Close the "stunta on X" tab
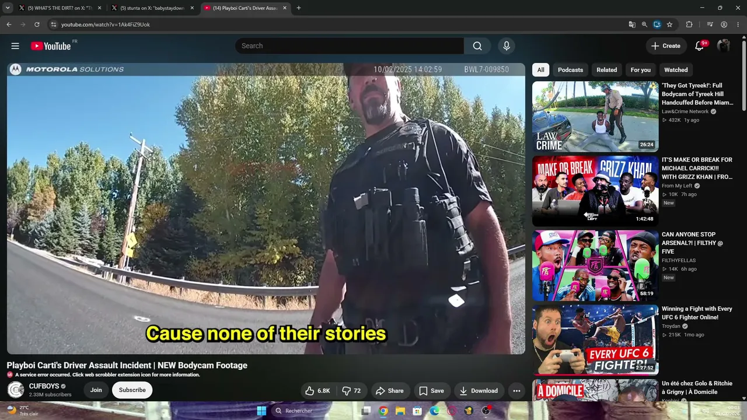 [192, 8]
